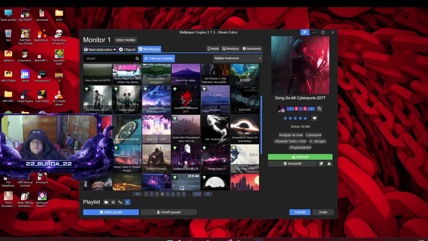Select The Binding of Isaac shortcut
Screen dimensions: 428x241
(59, 37)
